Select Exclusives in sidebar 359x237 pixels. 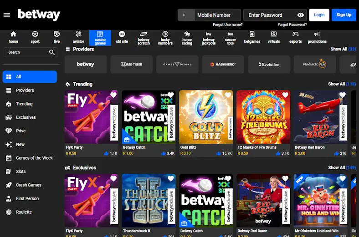click(x=30, y=117)
